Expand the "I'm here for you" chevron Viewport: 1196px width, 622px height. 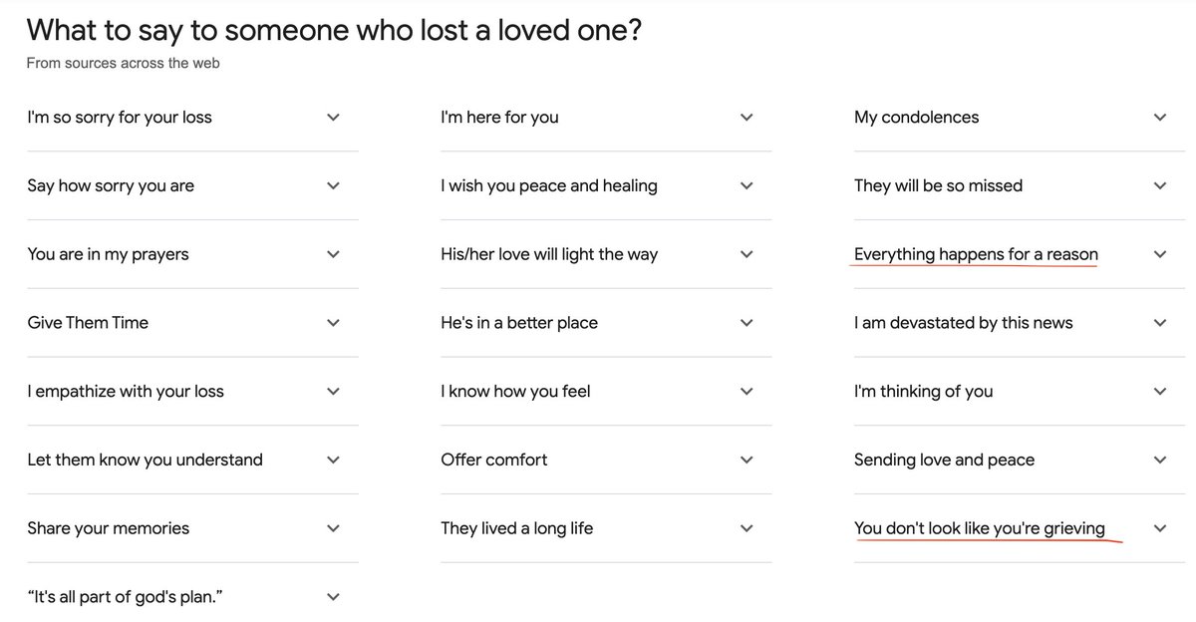point(747,118)
